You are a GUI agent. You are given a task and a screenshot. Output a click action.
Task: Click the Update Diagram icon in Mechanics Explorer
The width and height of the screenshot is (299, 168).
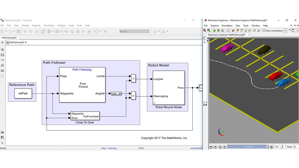223,30
